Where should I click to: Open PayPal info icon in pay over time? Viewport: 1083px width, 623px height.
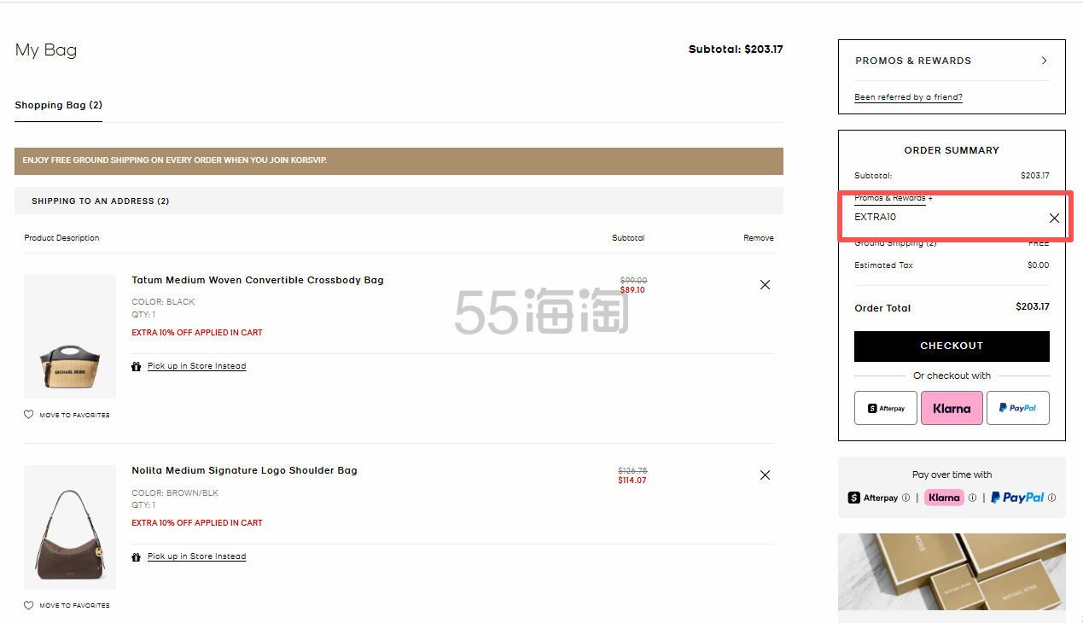tap(1051, 498)
